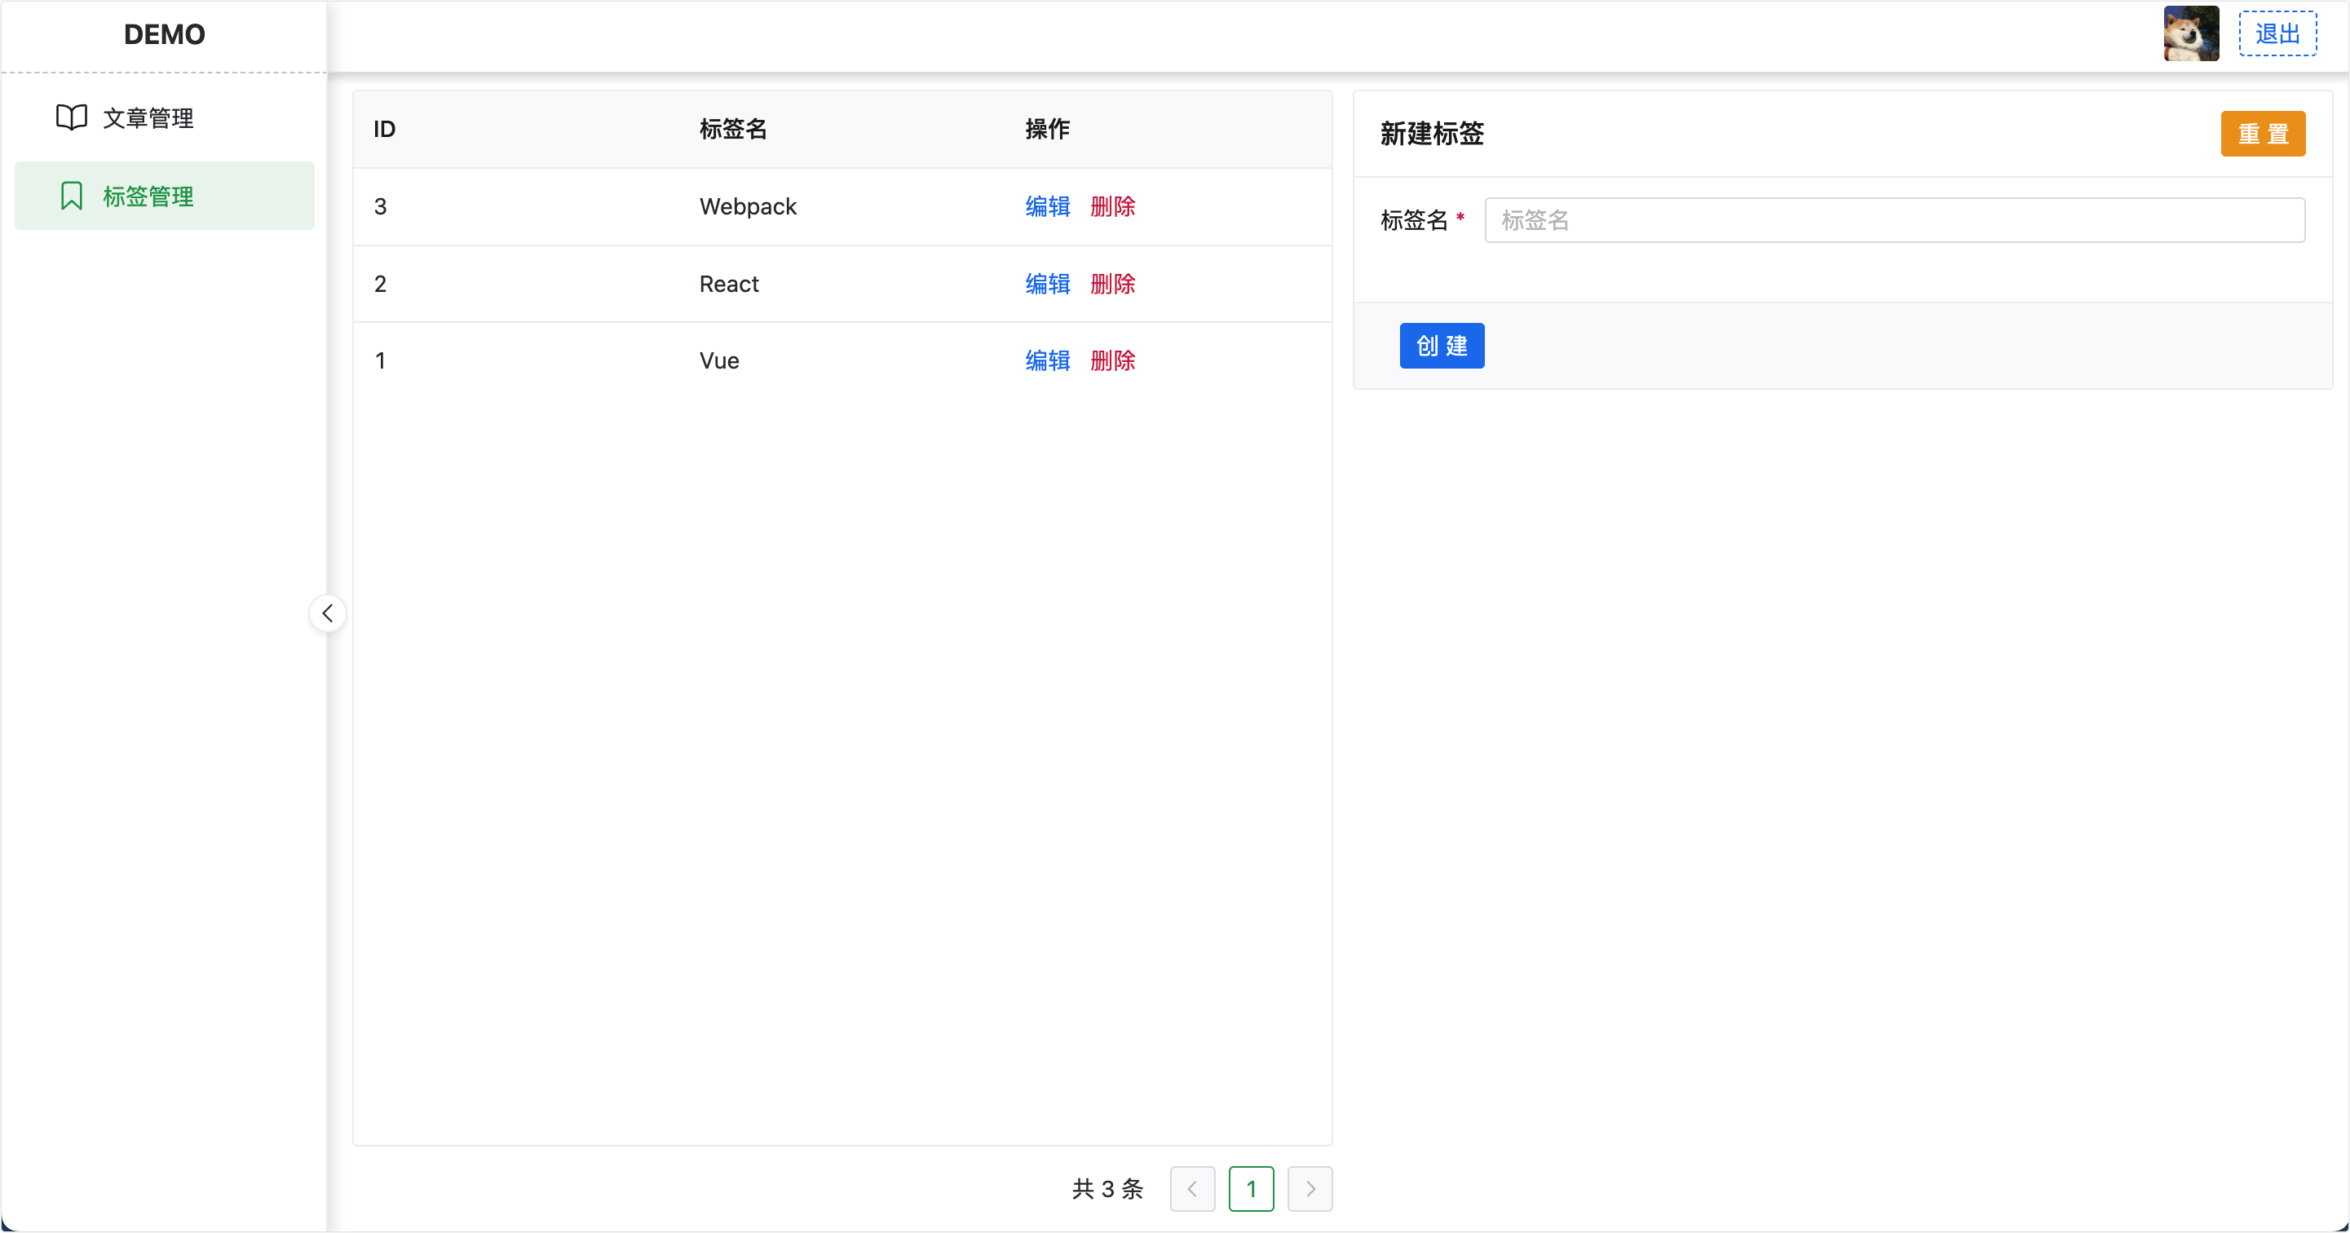Edit the Webpack tag
The height and width of the screenshot is (1233, 2350).
(1047, 206)
